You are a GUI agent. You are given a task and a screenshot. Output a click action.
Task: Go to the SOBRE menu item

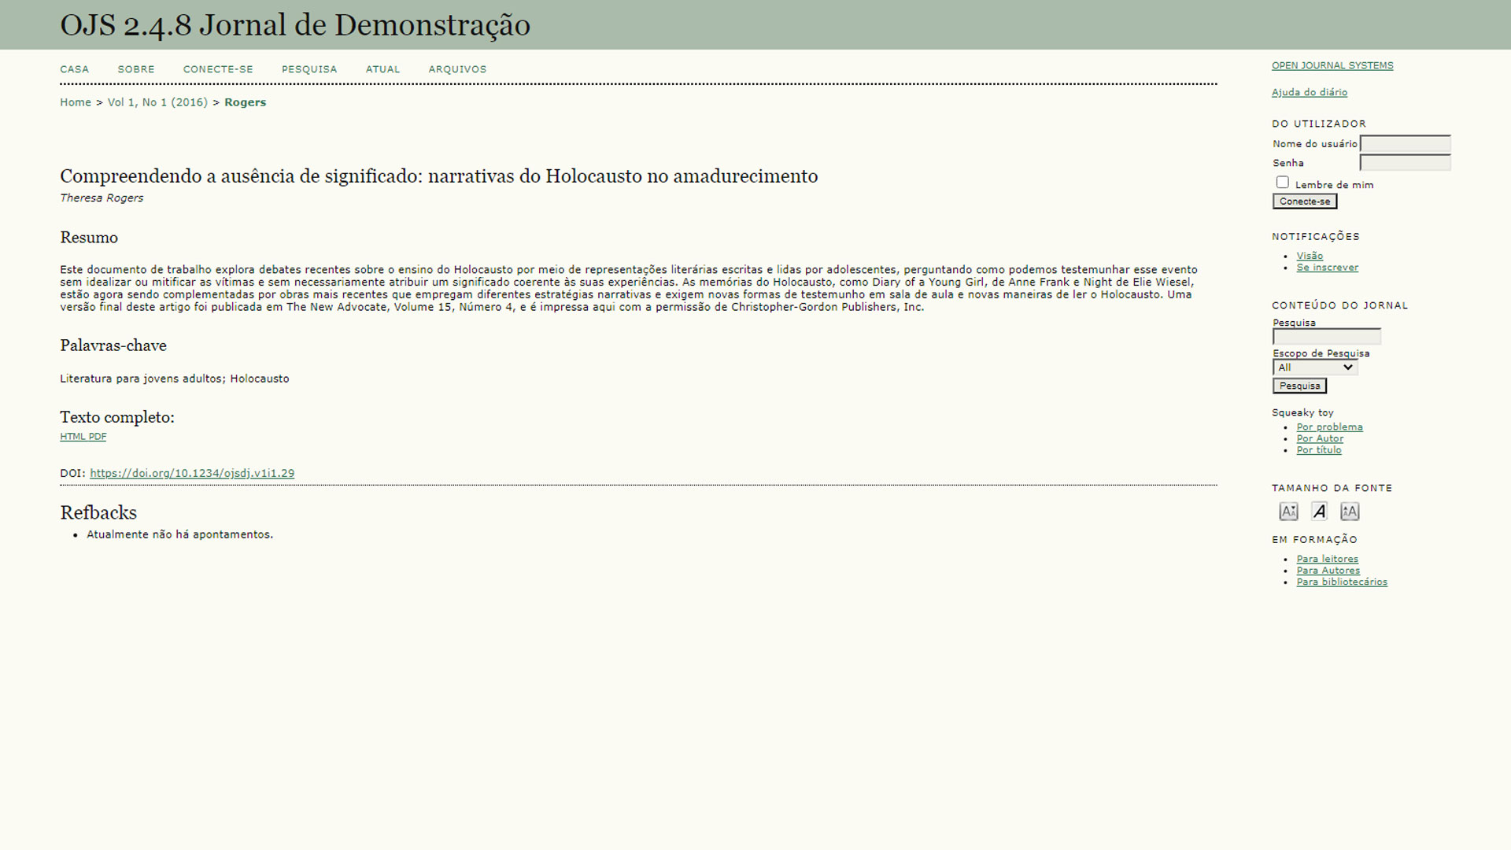(136, 69)
